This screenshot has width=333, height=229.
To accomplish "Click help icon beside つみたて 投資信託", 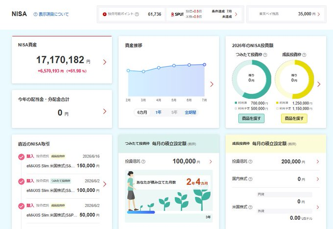I will tap(143, 161).
